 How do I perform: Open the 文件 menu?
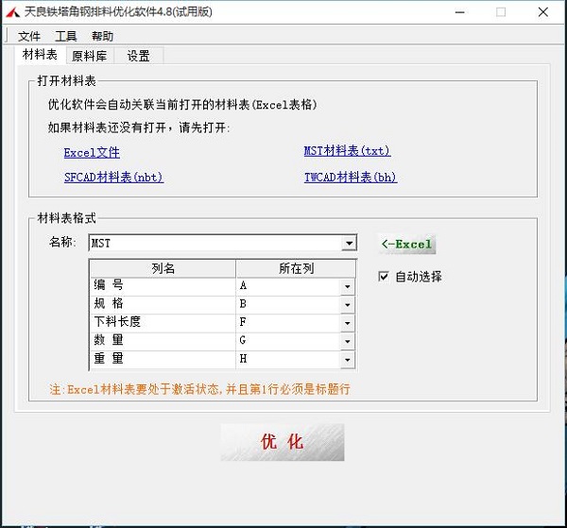29,36
